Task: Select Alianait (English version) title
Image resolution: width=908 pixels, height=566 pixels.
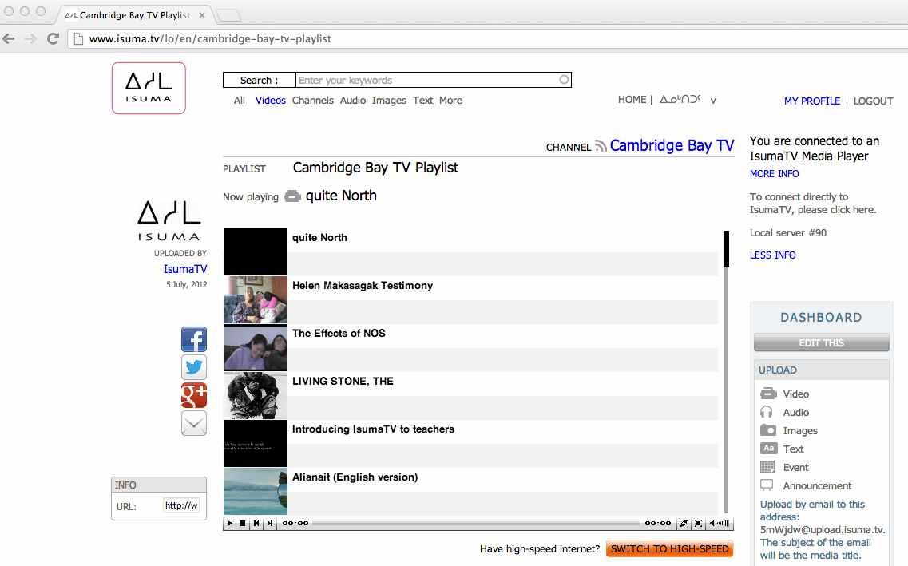Action: [x=355, y=477]
